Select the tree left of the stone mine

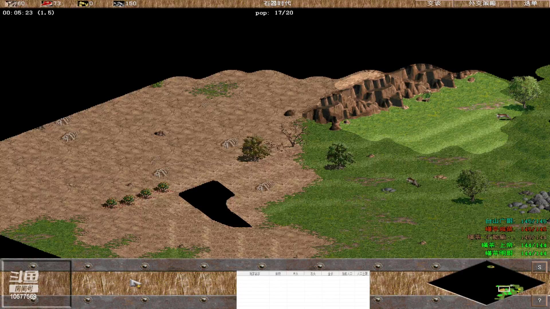point(471,186)
